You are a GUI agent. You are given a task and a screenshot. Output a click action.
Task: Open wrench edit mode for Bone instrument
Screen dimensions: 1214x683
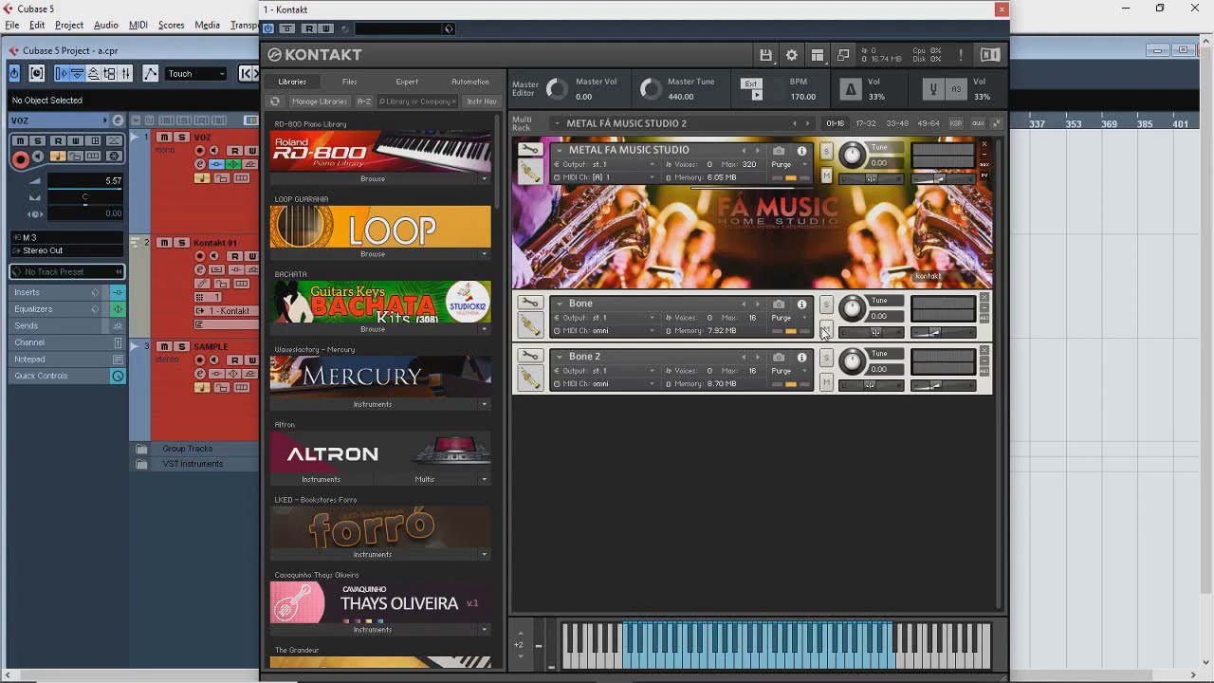[530, 304]
